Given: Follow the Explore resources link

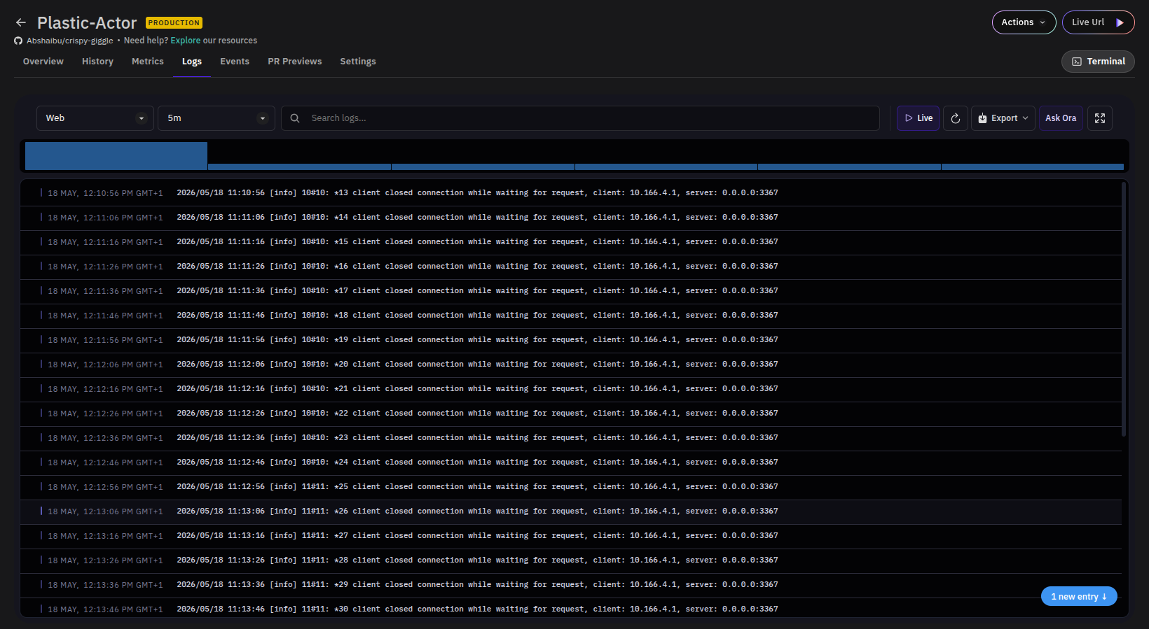Looking at the screenshot, I should click(186, 41).
